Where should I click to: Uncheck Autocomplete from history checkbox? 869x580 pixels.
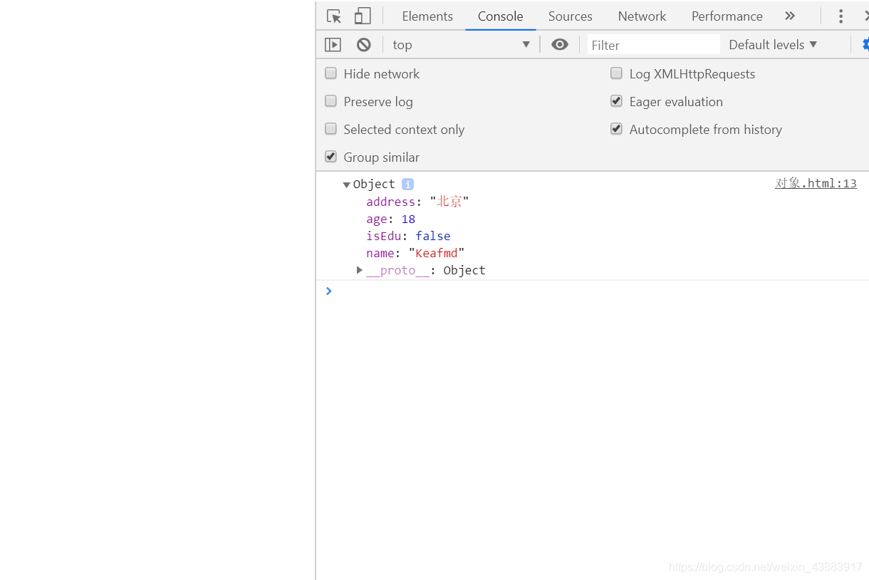pos(616,129)
